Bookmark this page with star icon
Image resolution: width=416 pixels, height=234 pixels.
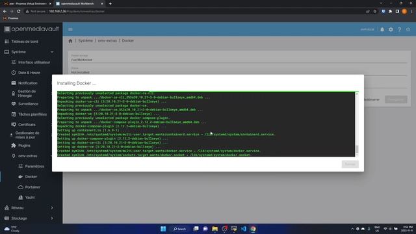click(374, 12)
